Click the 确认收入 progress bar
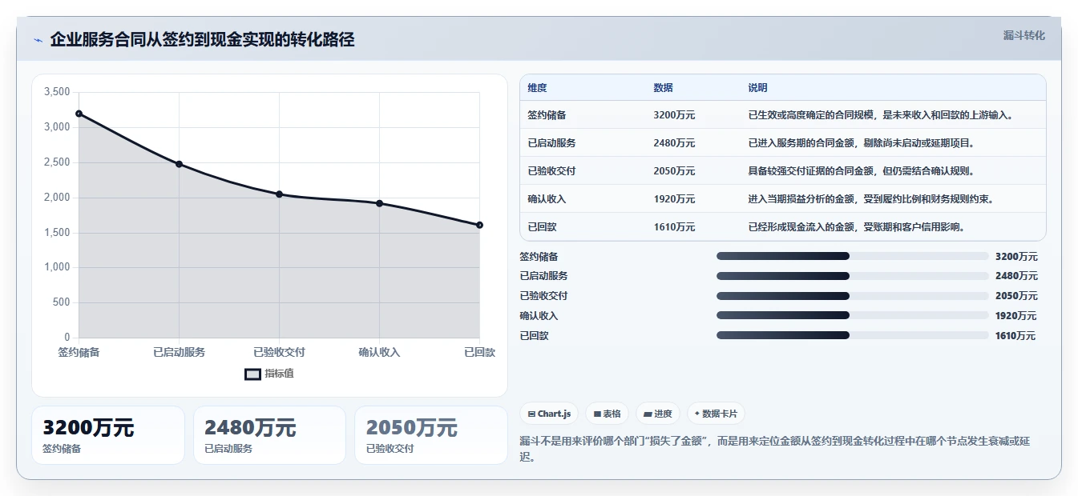The image size is (1078, 496). (853, 315)
